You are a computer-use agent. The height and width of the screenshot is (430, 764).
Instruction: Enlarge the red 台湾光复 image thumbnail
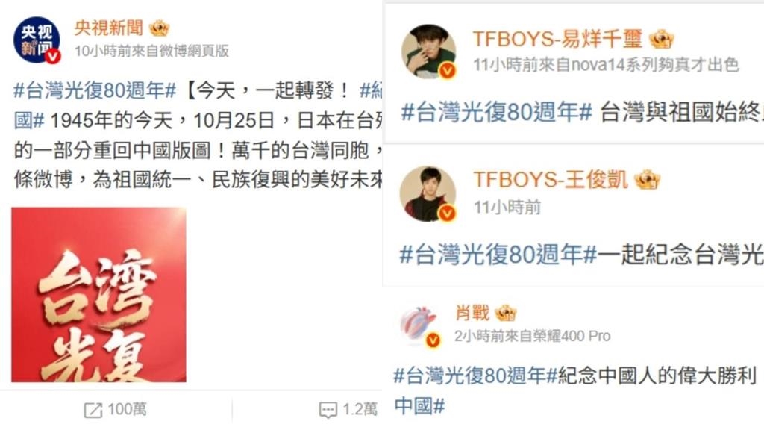pyautogui.click(x=99, y=294)
